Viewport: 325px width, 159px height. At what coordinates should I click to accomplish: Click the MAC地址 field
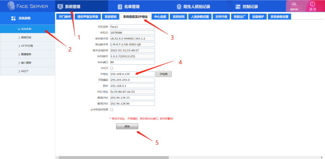[x=132, y=92]
